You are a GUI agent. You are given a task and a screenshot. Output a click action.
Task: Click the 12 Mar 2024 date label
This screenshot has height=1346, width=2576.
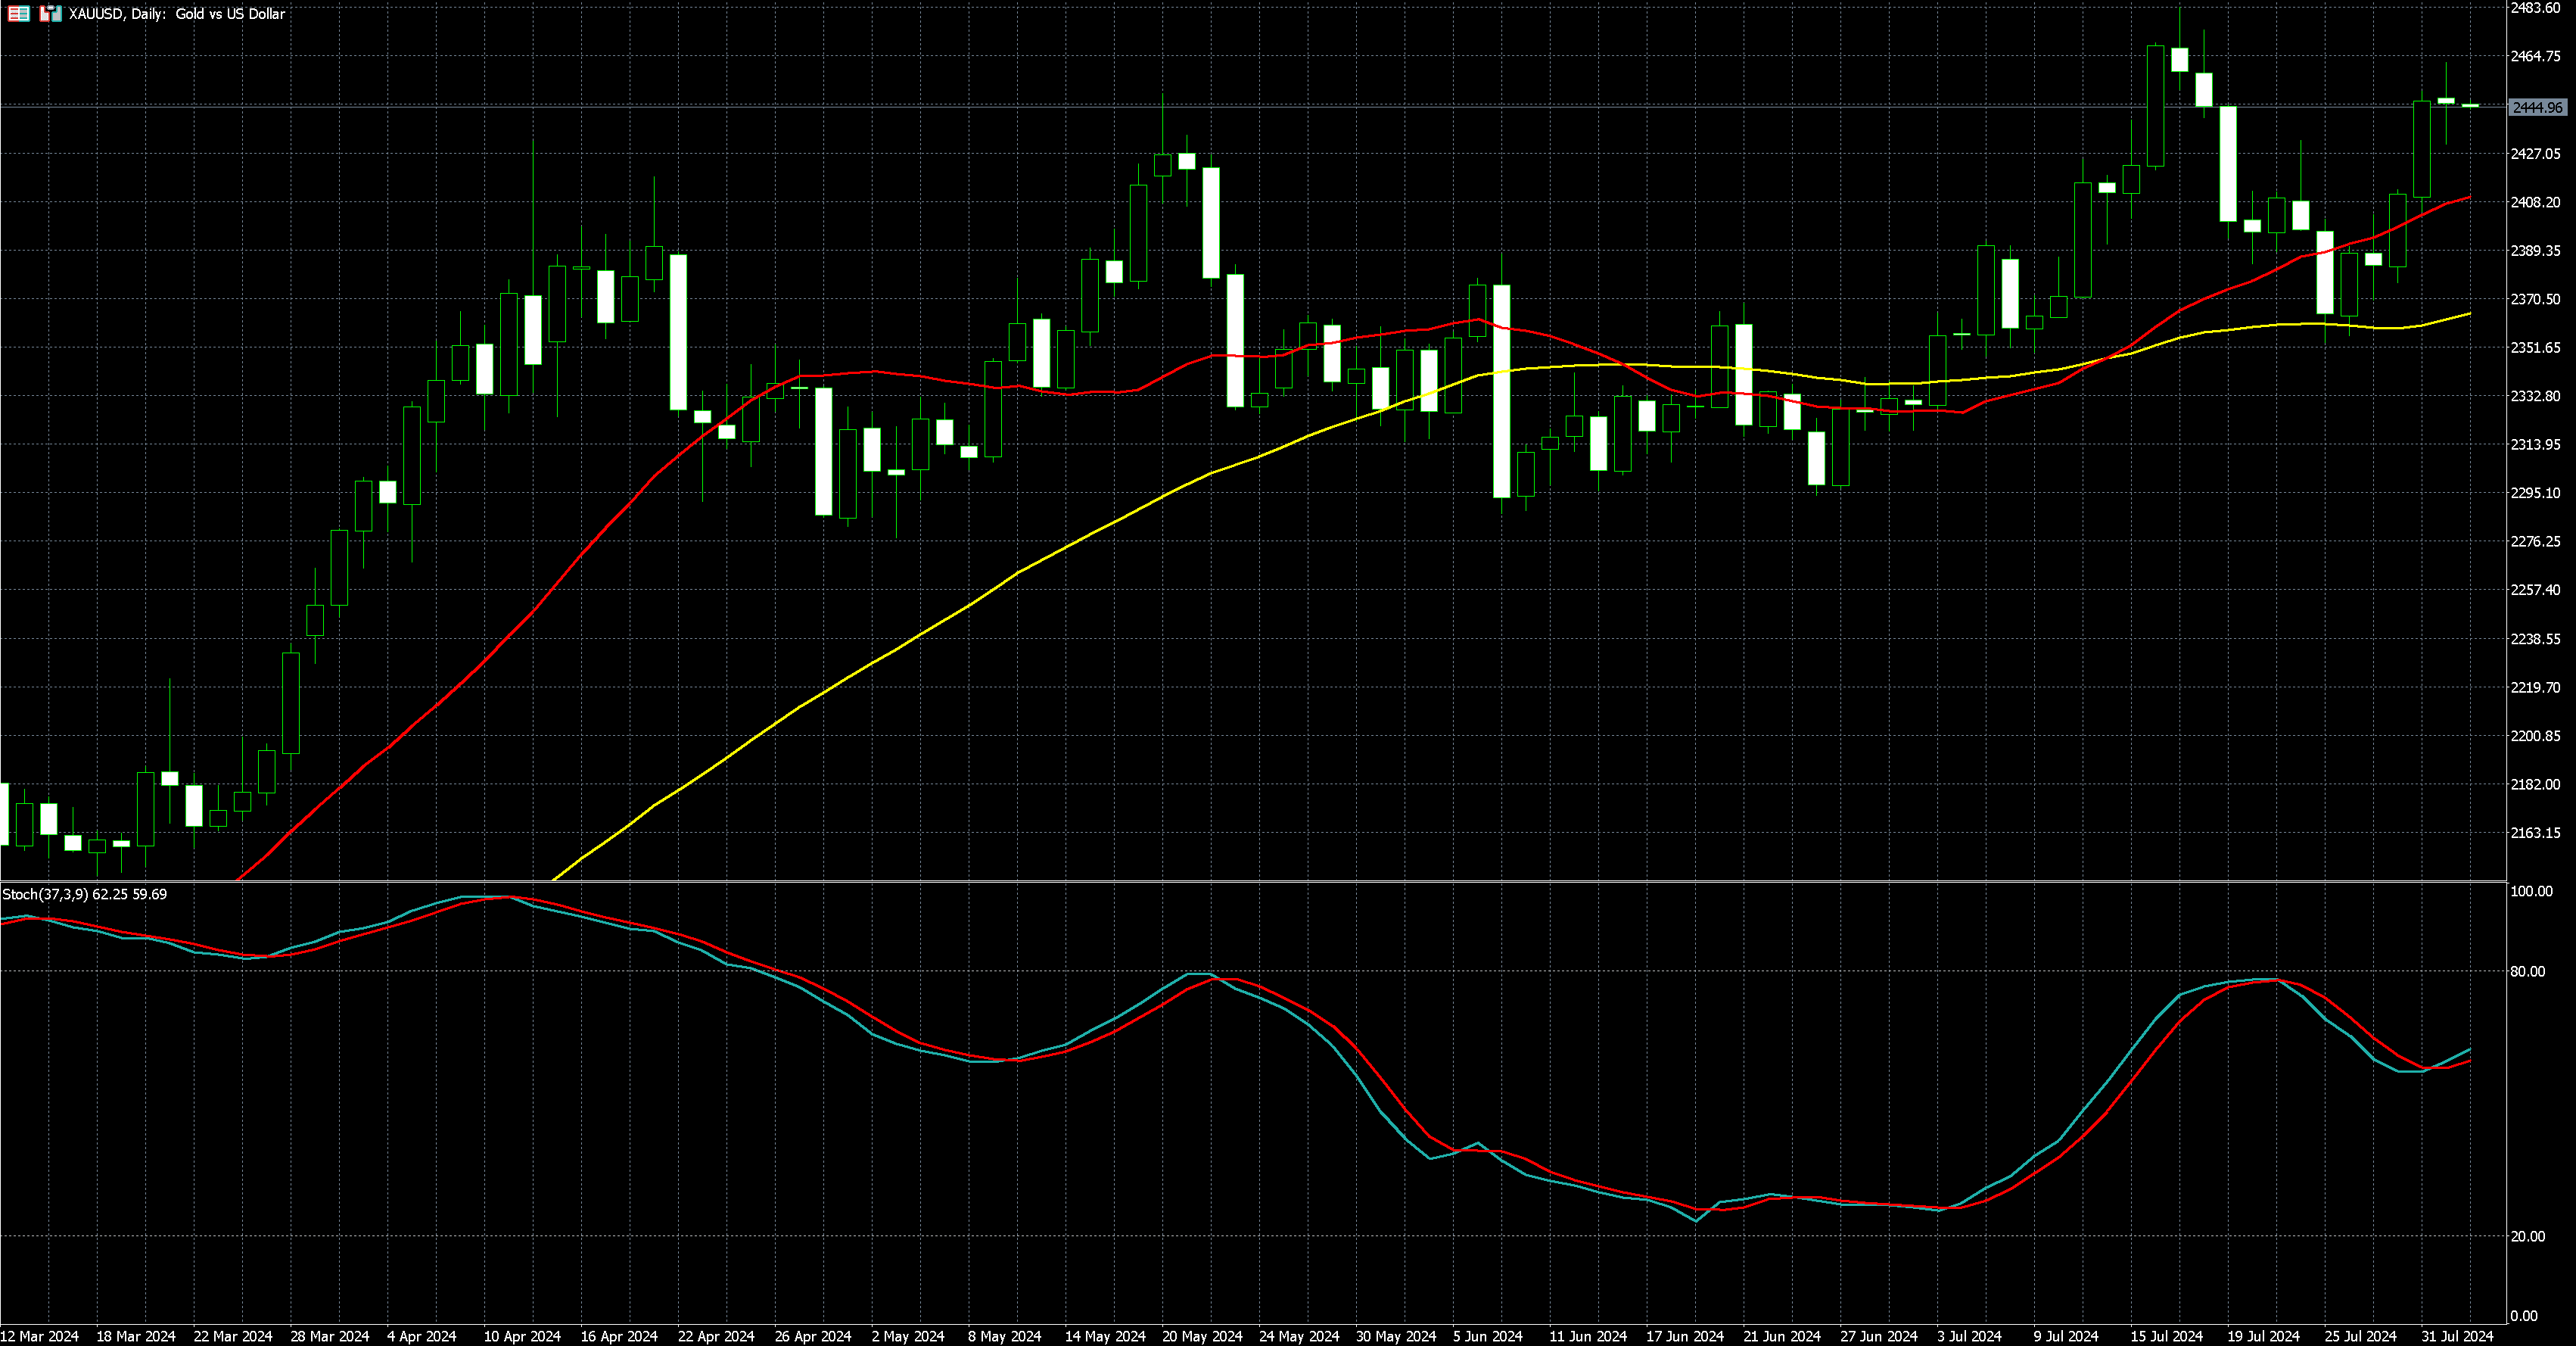pyautogui.click(x=40, y=1336)
